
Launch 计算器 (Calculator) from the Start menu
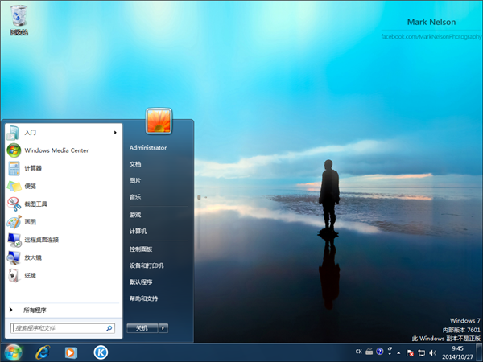[x=32, y=168]
